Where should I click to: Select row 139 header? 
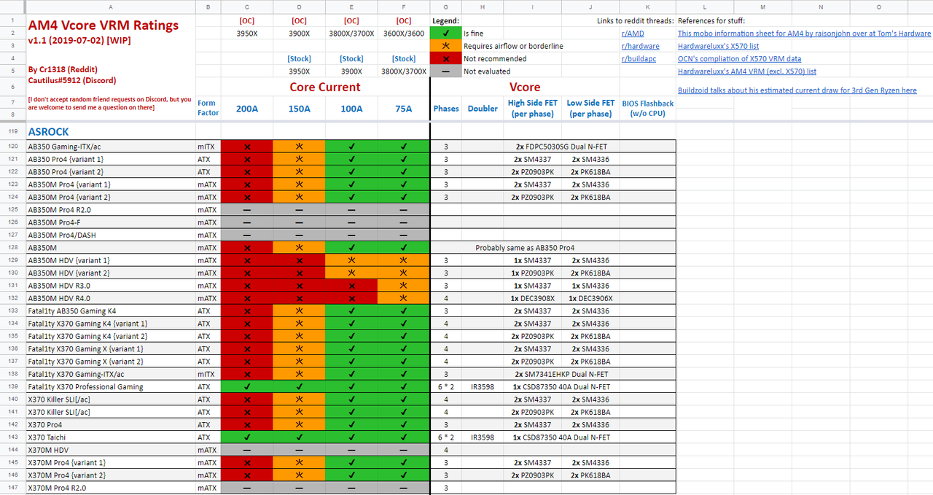click(13, 386)
